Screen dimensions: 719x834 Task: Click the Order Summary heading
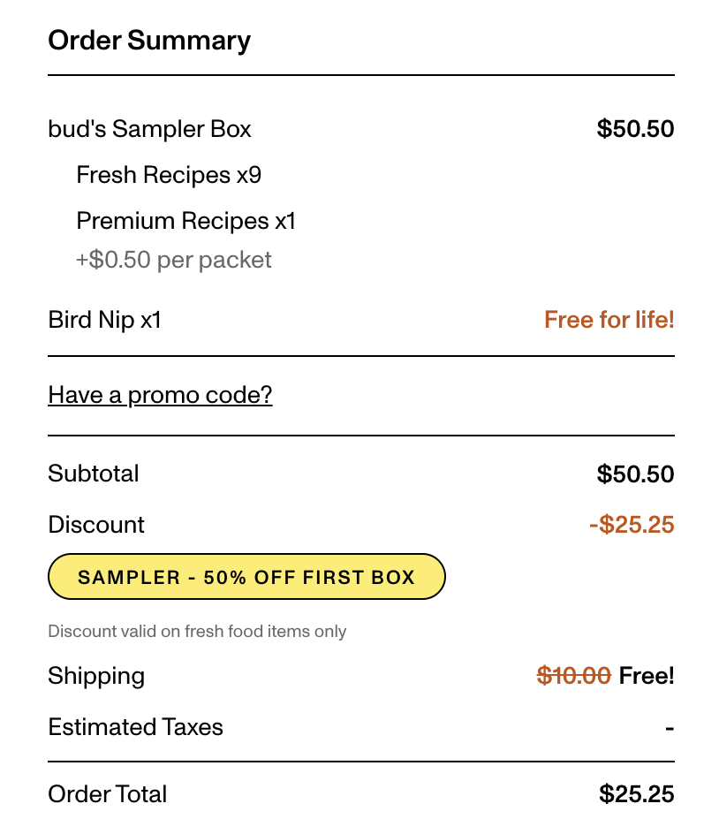(149, 41)
